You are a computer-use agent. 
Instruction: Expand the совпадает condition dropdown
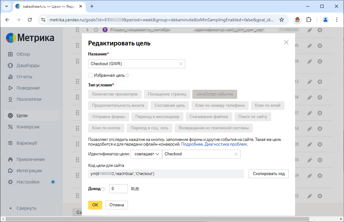click(x=146, y=154)
